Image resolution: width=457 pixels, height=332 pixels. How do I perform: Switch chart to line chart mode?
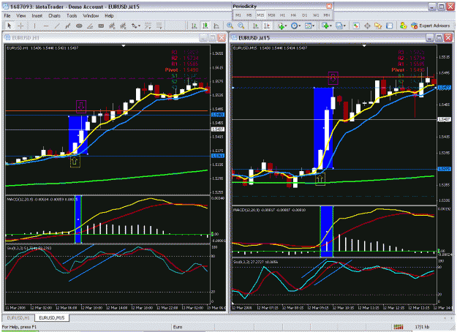[216, 26]
